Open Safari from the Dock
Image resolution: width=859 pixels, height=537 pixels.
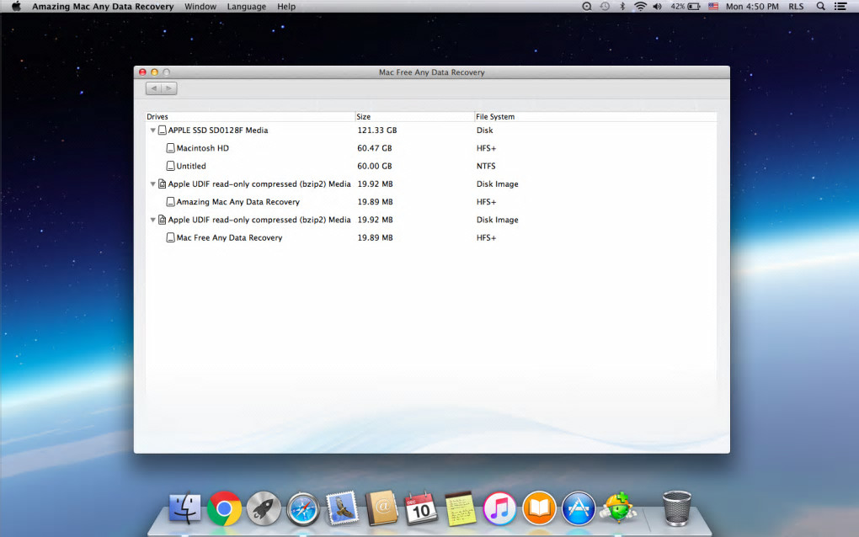(303, 509)
